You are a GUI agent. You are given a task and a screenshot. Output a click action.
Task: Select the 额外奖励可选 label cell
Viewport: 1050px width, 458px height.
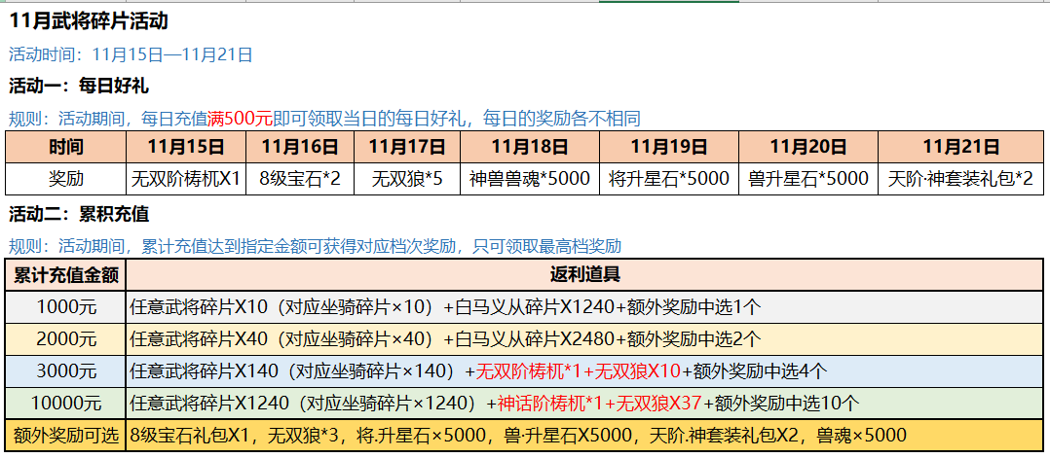pyautogui.click(x=66, y=436)
